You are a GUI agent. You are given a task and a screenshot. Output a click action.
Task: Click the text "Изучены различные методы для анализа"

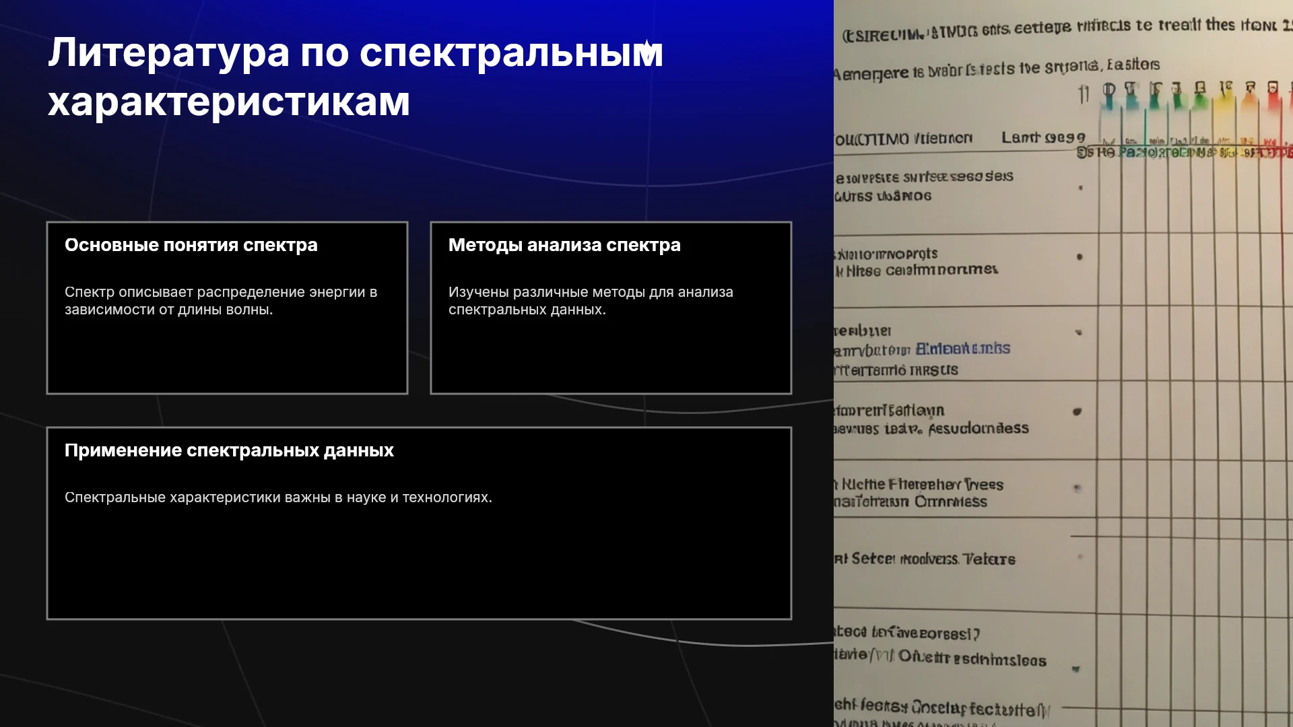click(591, 292)
